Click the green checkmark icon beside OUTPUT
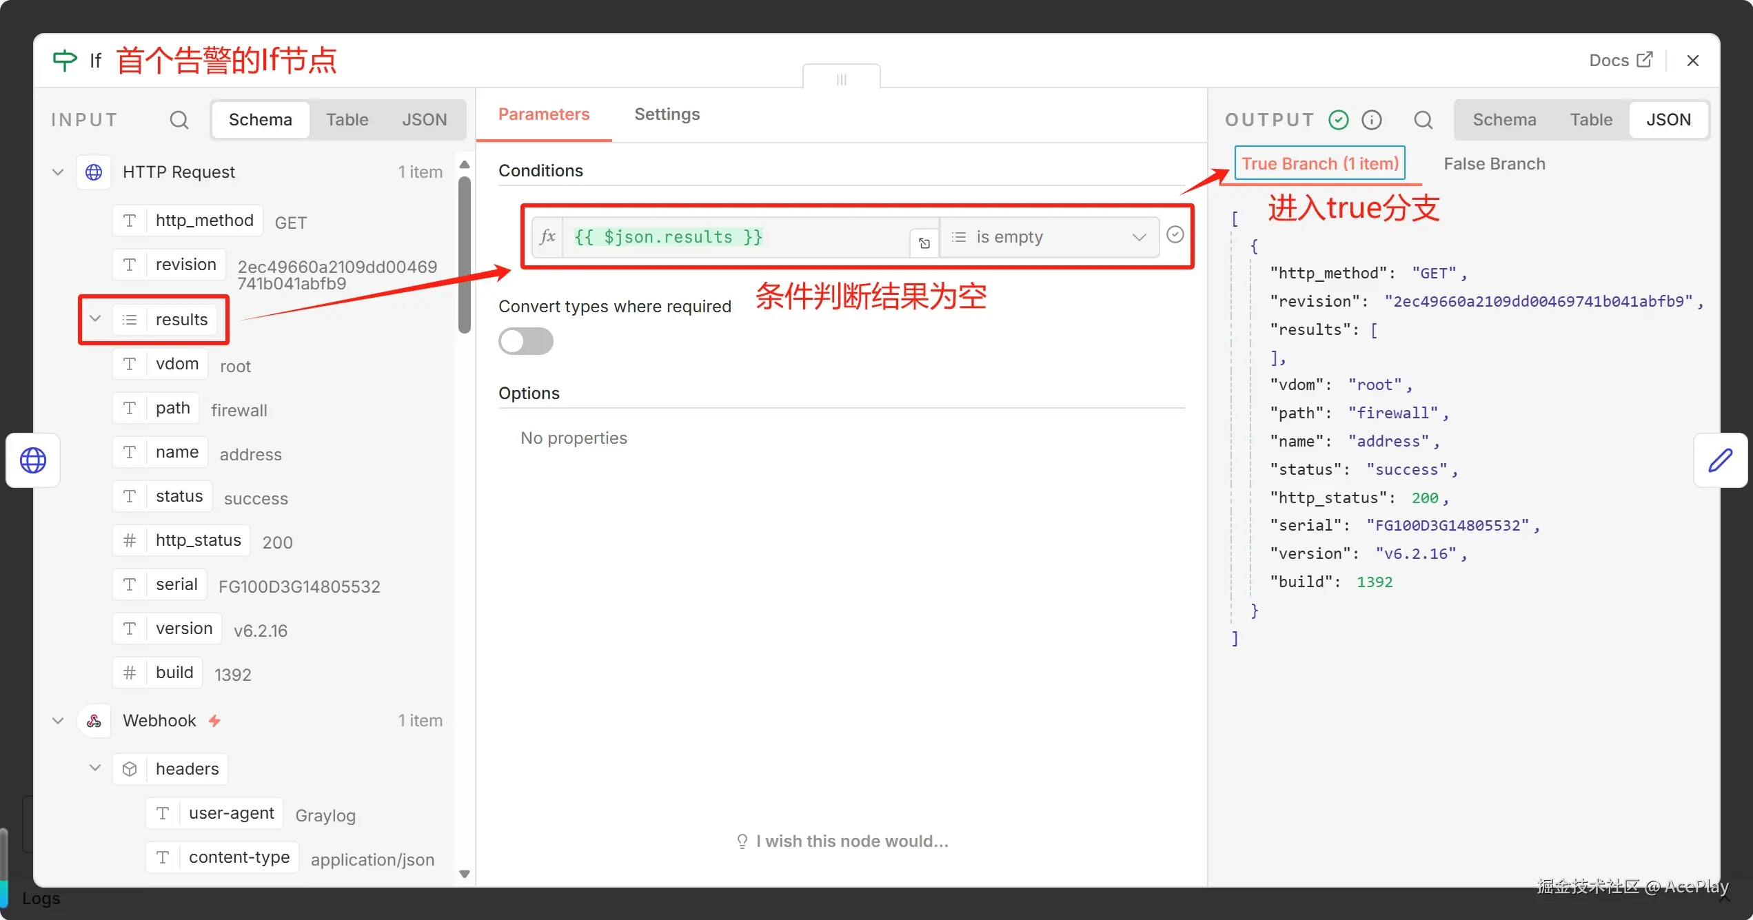1753x920 pixels. coord(1338,119)
